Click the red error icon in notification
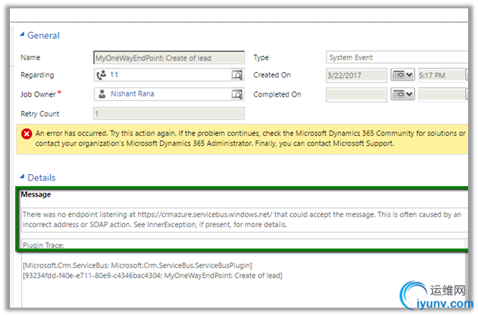Viewport: 478px width, 316px height. pos(27,134)
